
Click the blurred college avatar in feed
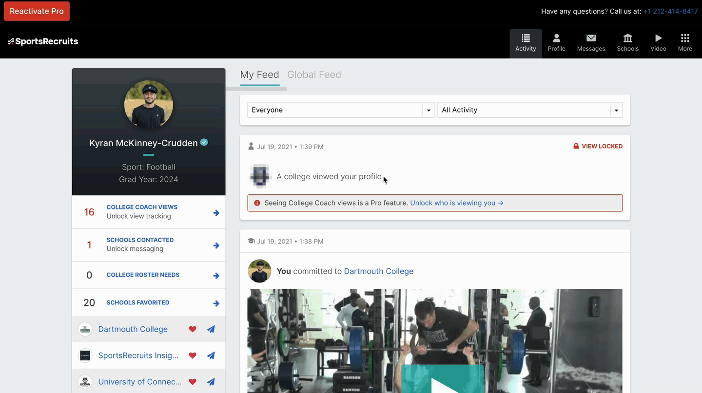260,176
